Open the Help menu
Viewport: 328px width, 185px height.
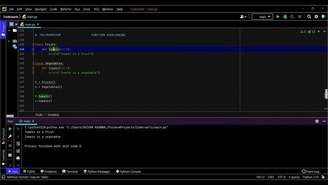[x=119, y=9]
